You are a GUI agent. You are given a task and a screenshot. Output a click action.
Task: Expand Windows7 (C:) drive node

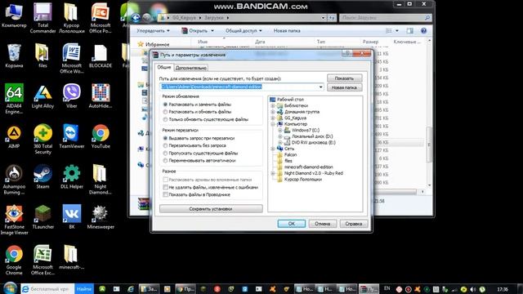[x=280, y=130]
